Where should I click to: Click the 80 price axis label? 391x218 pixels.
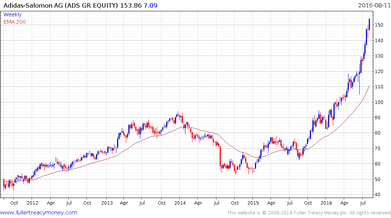tap(378, 133)
